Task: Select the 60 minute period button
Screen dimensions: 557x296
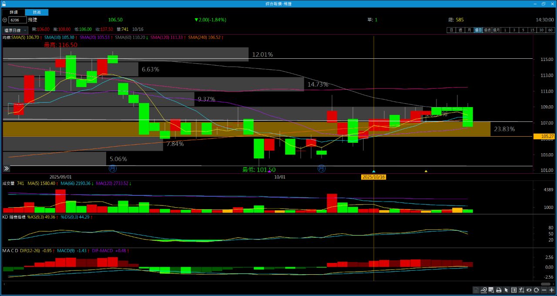Action: coord(550,30)
